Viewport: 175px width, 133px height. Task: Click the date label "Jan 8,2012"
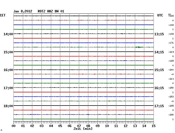[23, 11]
